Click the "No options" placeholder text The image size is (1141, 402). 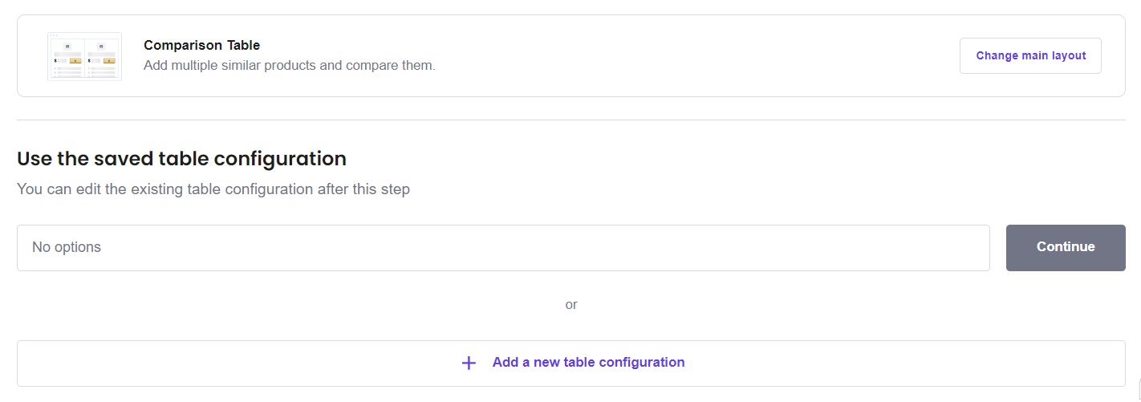click(67, 247)
